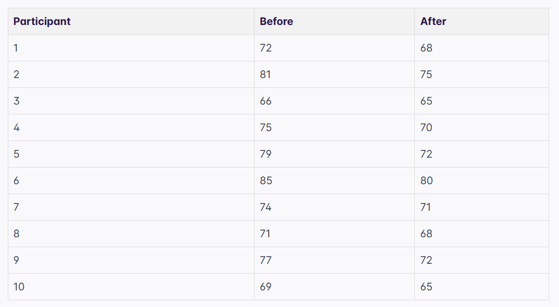The height and width of the screenshot is (307, 559).
Task: Select Before value 74 for participant 7
Action: tap(266, 207)
